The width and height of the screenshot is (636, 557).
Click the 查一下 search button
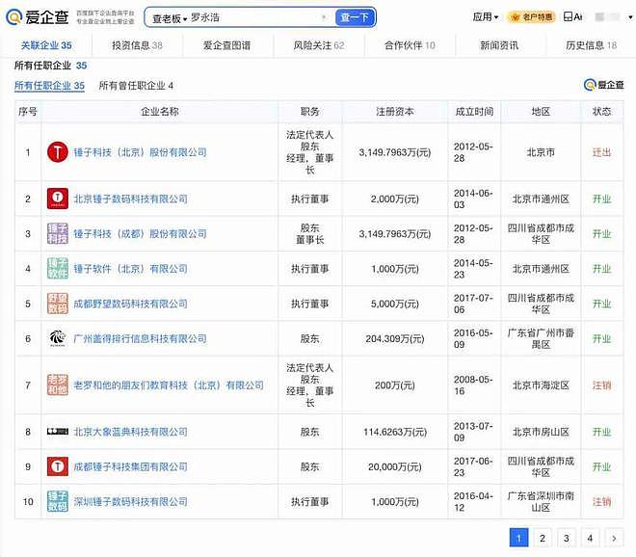(355, 17)
